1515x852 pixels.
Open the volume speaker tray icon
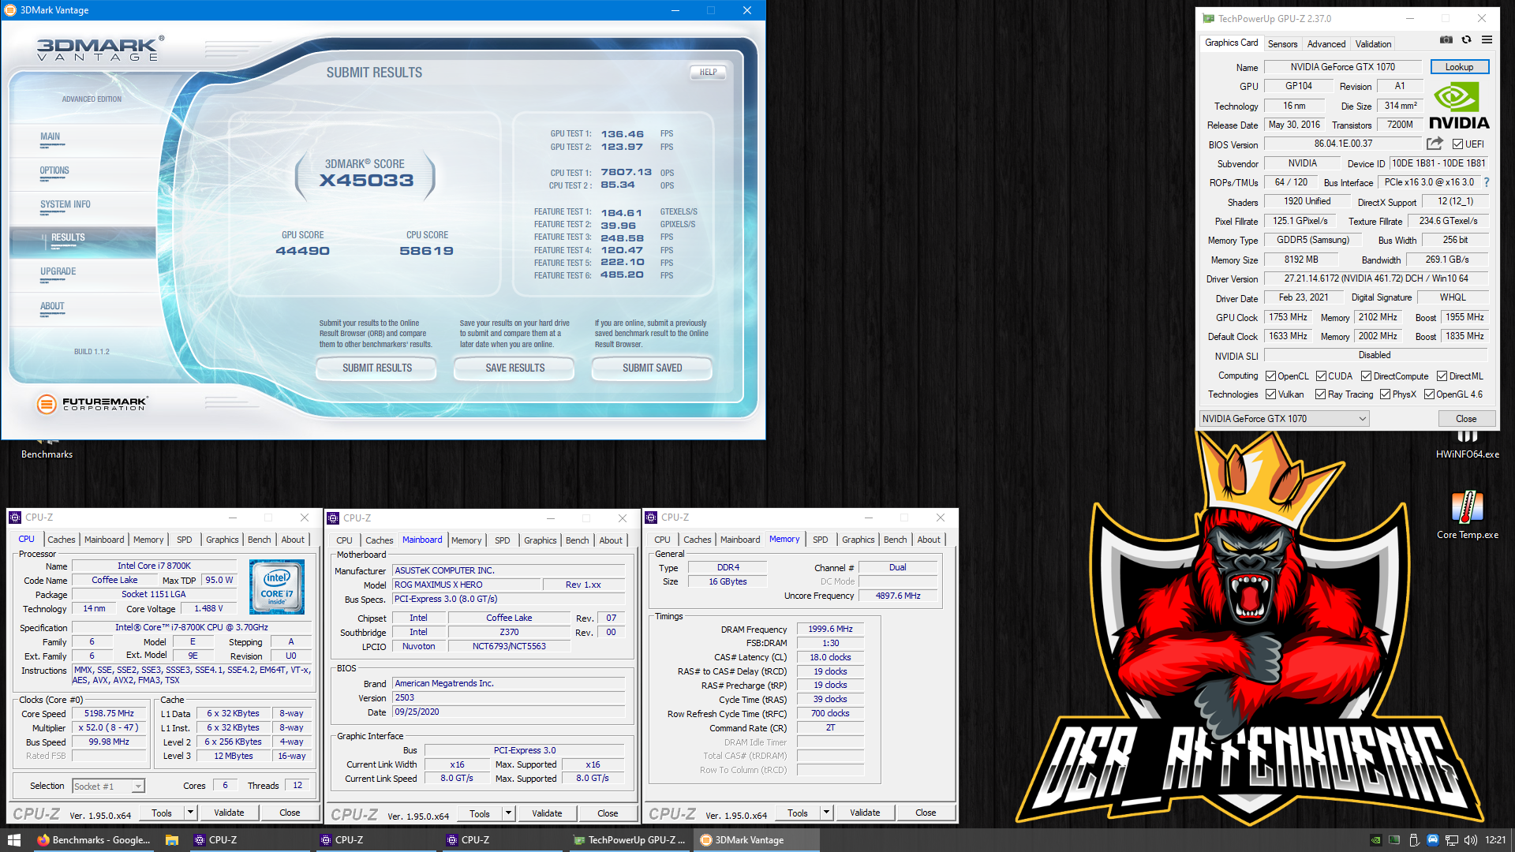(x=1470, y=840)
